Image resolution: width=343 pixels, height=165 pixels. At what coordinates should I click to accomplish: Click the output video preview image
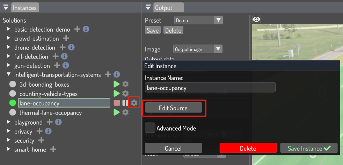[x=298, y=42]
